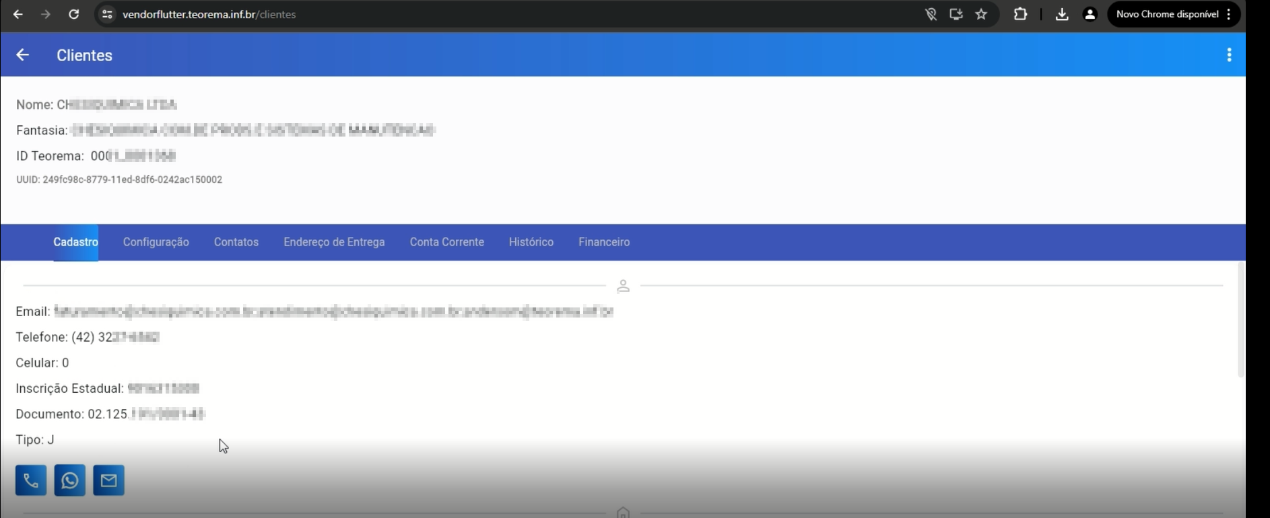Click the phone call button
The width and height of the screenshot is (1270, 518).
(31, 480)
